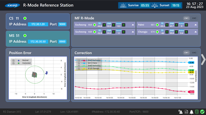Click Eocheong 664 green status light
206x115 pixels.
point(95,25)
